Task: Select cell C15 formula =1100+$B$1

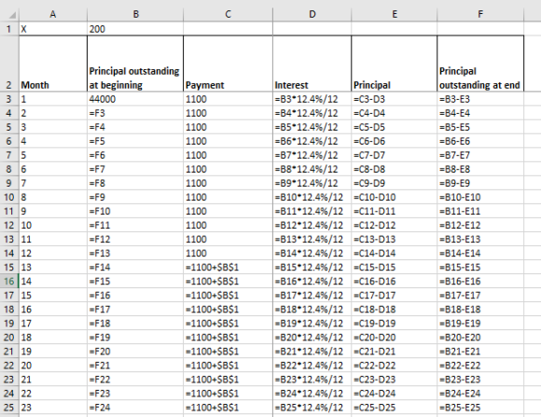Action: [x=229, y=267]
